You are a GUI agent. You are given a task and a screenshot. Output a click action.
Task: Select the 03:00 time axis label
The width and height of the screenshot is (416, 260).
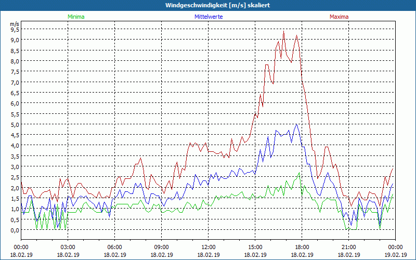click(68, 247)
